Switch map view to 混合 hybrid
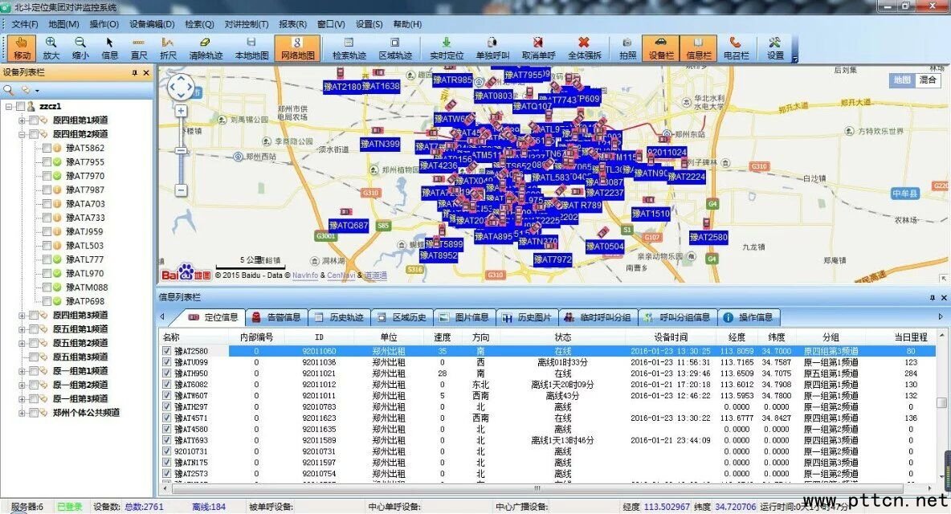951x514 pixels. point(928,80)
